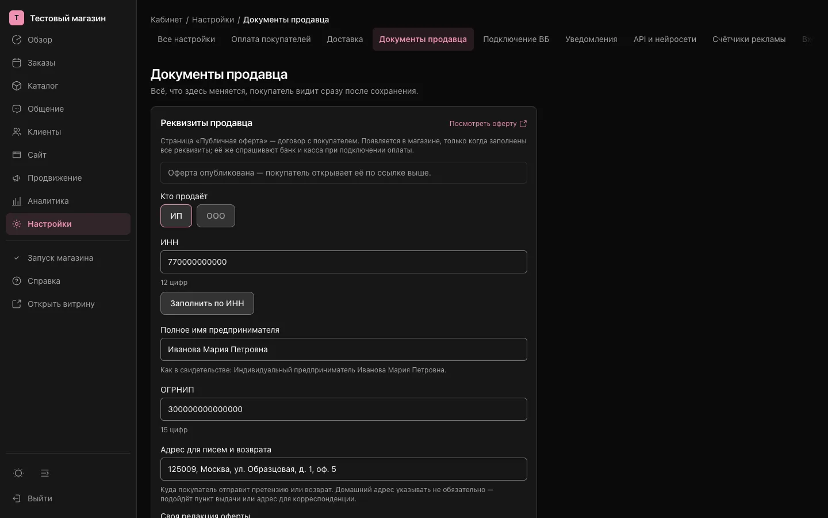Click the Выйти logout icon
The image size is (828, 518).
[17, 498]
